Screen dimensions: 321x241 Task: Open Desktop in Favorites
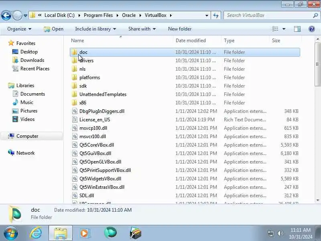click(29, 52)
